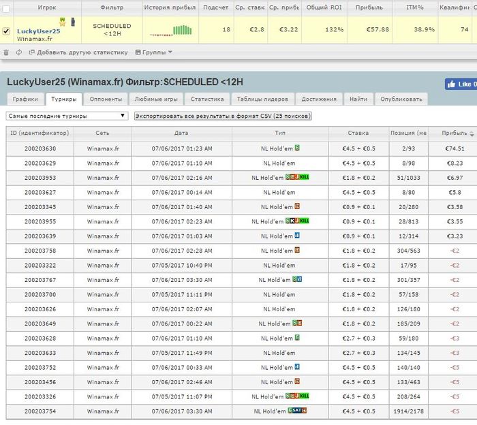The height and width of the screenshot is (425, 477).
Task: Click tournament ID 200203754
Action: pyautogui.click(x=40, y=411)
